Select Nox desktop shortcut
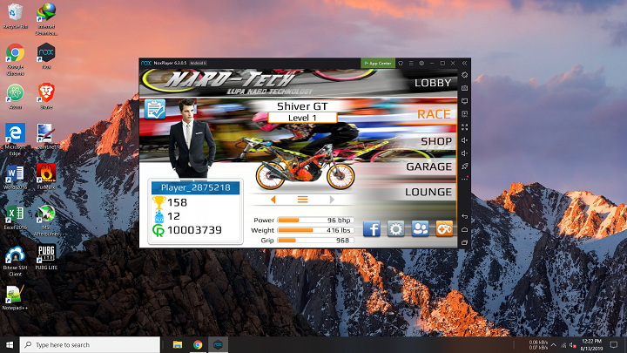This screenshot has width=627, height=353. [x=46, y=56]
